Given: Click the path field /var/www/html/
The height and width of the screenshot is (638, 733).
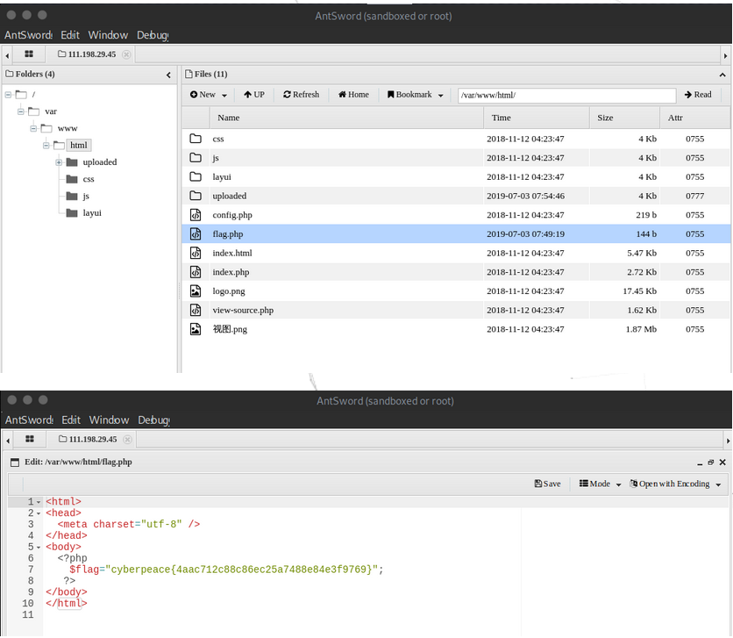Looking at the screenshot, I should click(566, 96).
